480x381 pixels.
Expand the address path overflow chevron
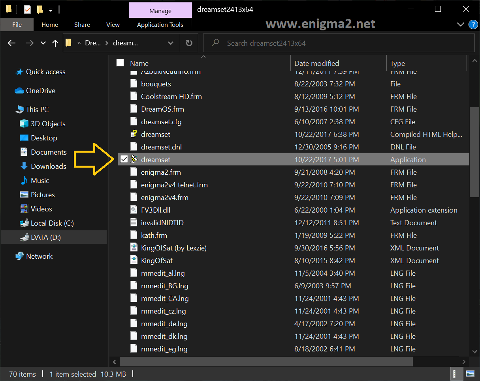pos(79,43)
